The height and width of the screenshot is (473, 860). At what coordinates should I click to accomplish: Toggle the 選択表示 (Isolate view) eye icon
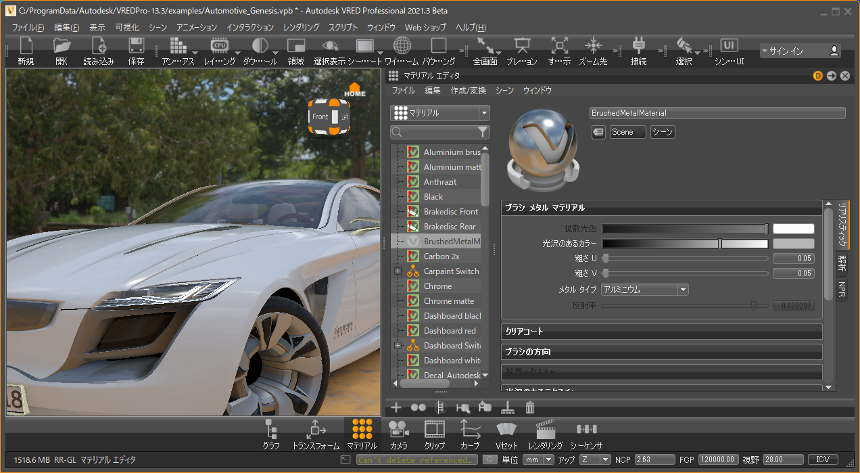tap(330, 46)
